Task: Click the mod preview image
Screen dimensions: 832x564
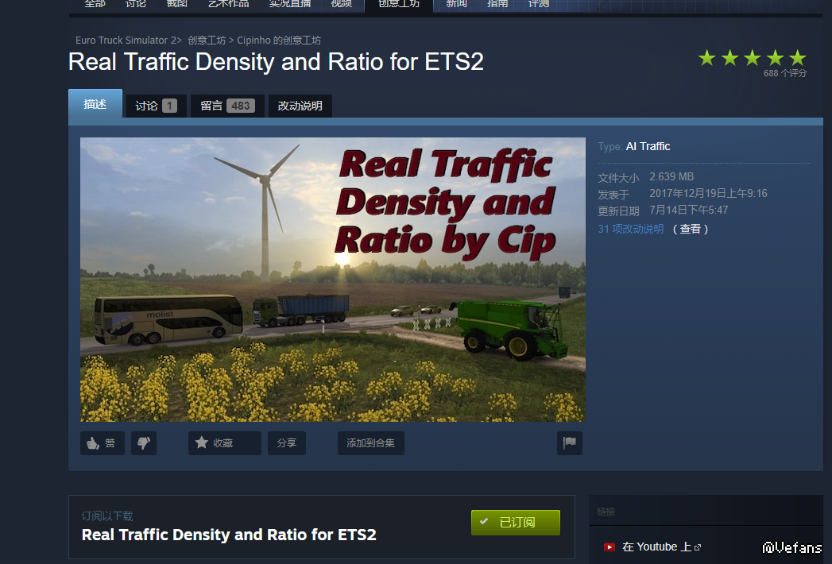Action: pos(333,280)
